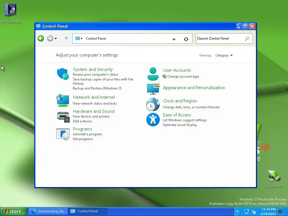288x216 pixels.
Task: Click Uninstall a program
Action: [87, 134]
